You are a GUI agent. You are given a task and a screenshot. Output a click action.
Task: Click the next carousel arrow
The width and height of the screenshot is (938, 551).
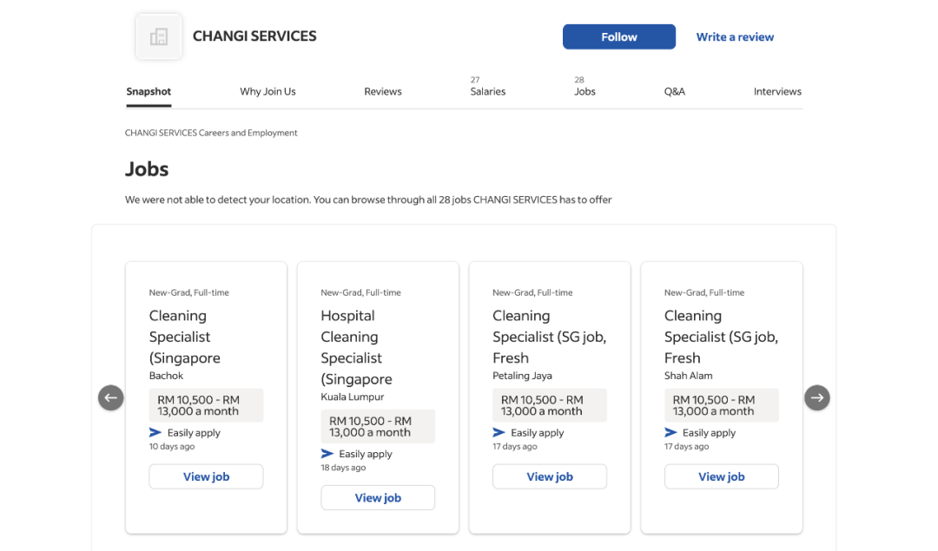click(x=816, y=397)
